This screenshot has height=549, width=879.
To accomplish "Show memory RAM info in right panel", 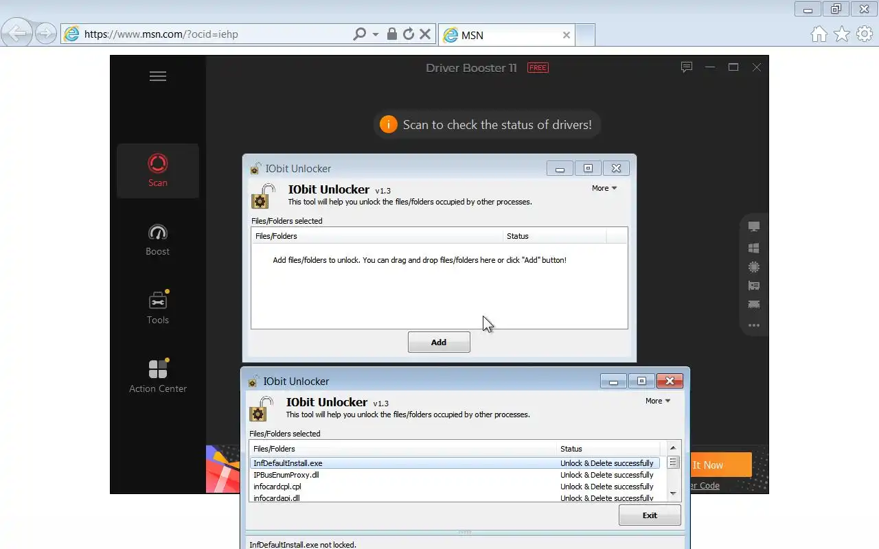I will 754,305.
